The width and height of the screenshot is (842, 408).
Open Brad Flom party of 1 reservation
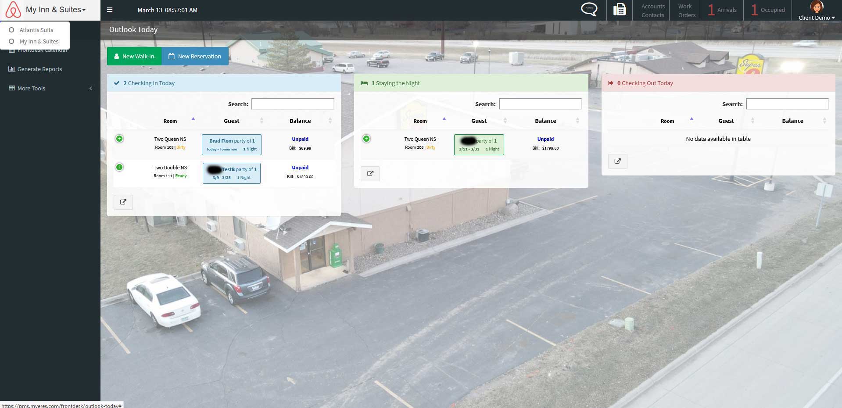(x=232, y=145)
